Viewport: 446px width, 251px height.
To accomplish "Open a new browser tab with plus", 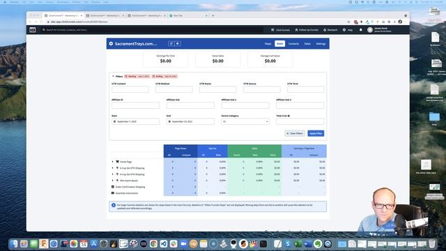I will point(213,15).
